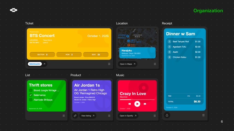The width and height of the screenshot is (234, 131).
Task: Skip forward on Crazy In Love
Action: 145,104
